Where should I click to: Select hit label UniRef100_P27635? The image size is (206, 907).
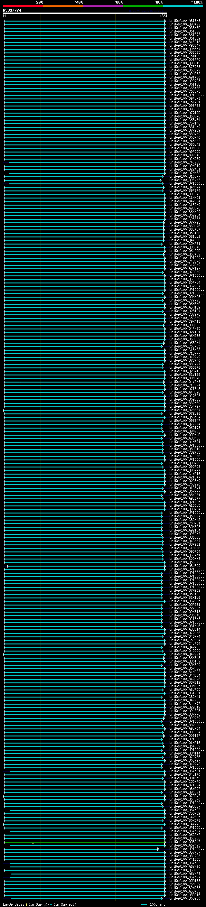tap(185, 608)
